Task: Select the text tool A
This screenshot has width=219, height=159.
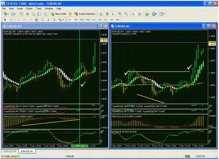Action: coord(48,20)
